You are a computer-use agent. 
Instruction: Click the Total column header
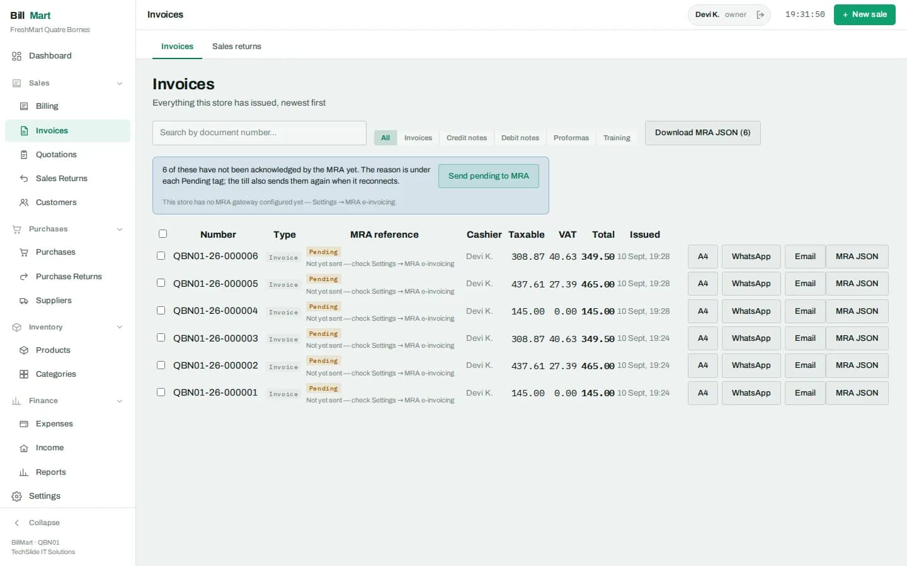point(603,235)
